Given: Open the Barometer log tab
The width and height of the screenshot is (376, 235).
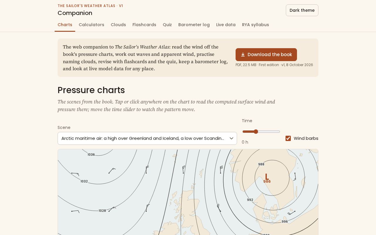Looking at the screenshot, I should [194, 25].
